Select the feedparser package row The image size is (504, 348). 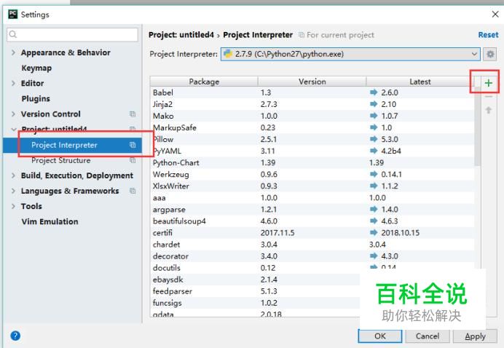click(255, 291)
